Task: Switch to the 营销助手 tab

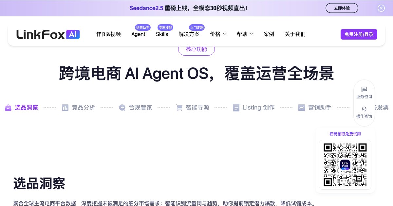Action: click(x=315, y=108)
